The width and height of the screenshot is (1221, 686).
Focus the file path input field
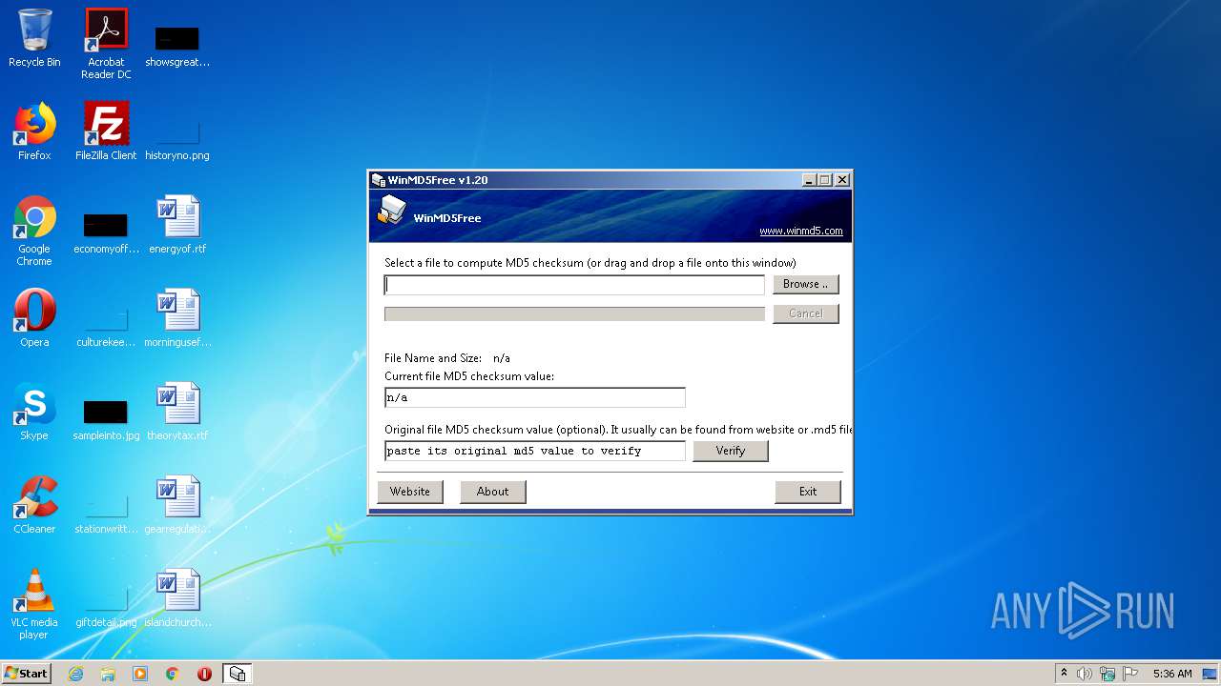click(574, 285)
